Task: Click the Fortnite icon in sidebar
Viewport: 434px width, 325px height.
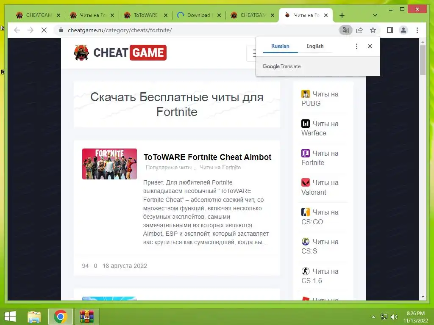Action: click(x=306, y=153)
